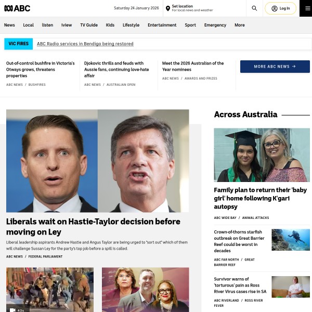Click the Log In button
Screen dimensions: 312x312
(280, 8)
